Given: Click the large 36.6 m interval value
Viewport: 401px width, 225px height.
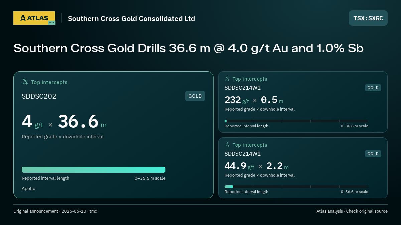Looking at the screenshot, I should tap(82, 121).
